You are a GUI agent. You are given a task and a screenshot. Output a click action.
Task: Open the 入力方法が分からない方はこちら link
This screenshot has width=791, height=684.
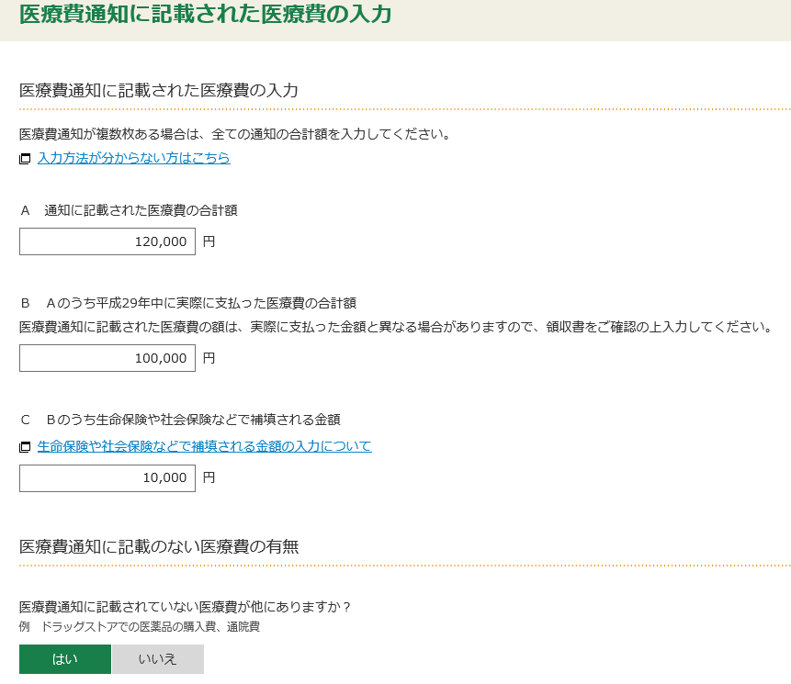click(x=134, y=158)
